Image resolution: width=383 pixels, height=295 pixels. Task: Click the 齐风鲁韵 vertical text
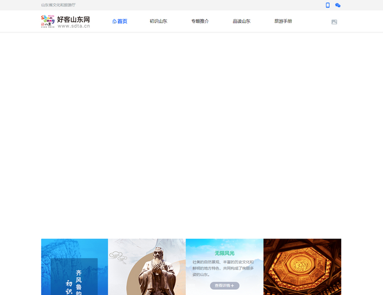tap(78, 281)
